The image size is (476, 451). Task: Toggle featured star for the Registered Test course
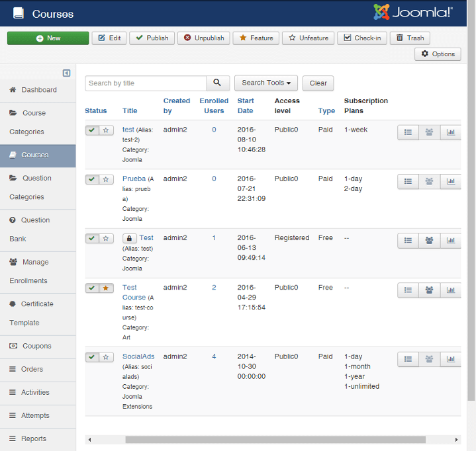tap(106, 238)
